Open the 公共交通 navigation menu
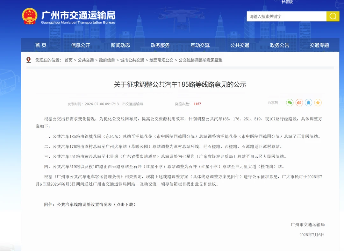 pos(240,45)
